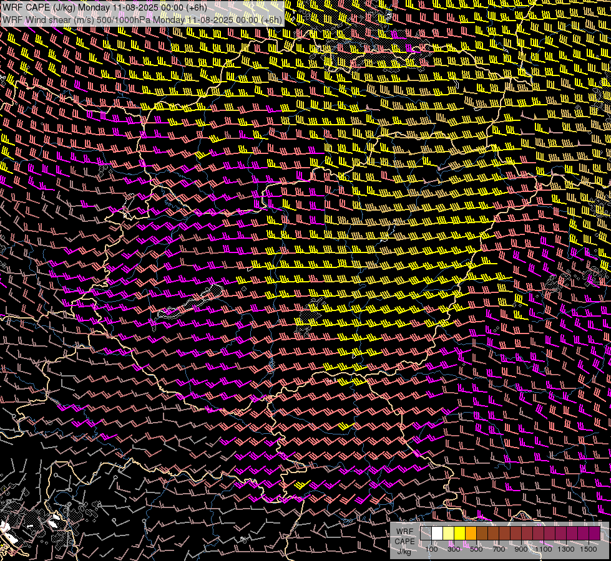Click the 300 legend value
Screen dimensions: 611x561
pos(454,549)
